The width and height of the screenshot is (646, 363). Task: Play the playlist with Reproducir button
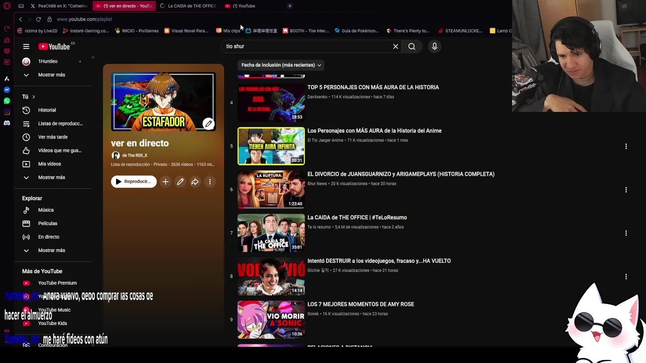click(x=133, y=181)
